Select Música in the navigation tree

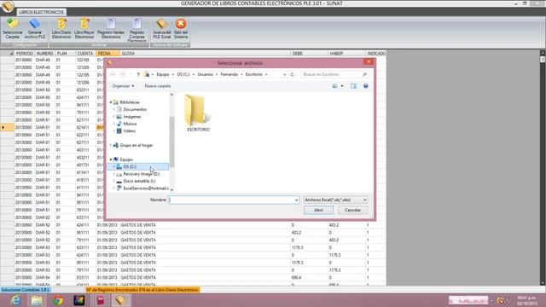[x=130, y=124]
